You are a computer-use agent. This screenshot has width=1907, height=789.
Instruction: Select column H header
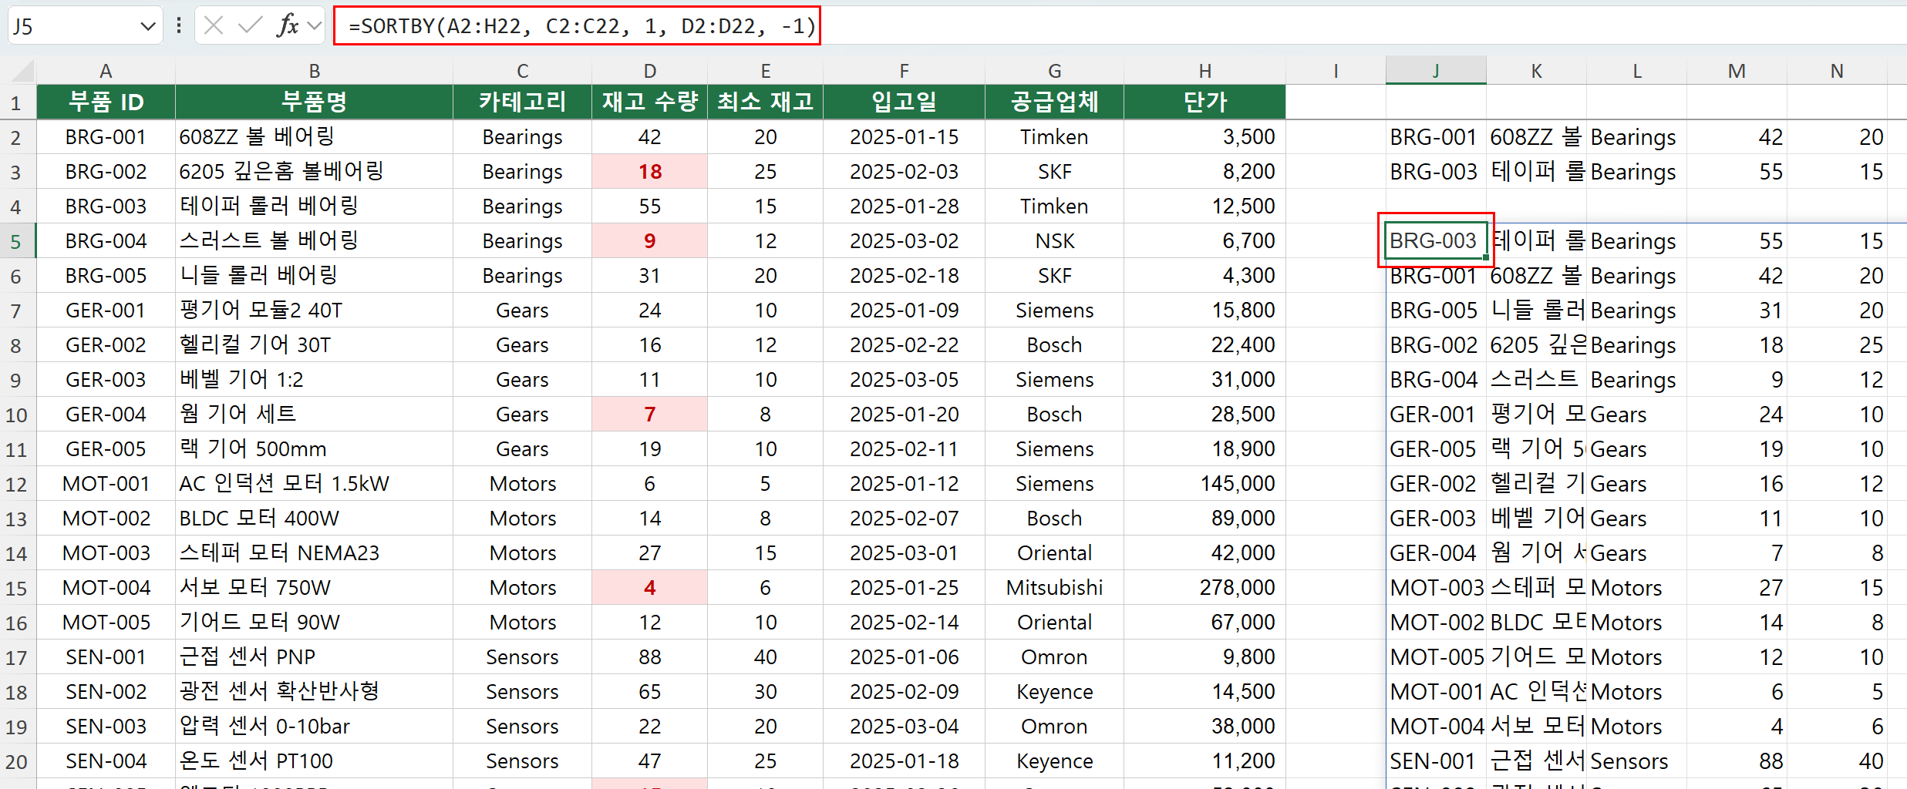pyautogui.click(x=1205, y=71)
